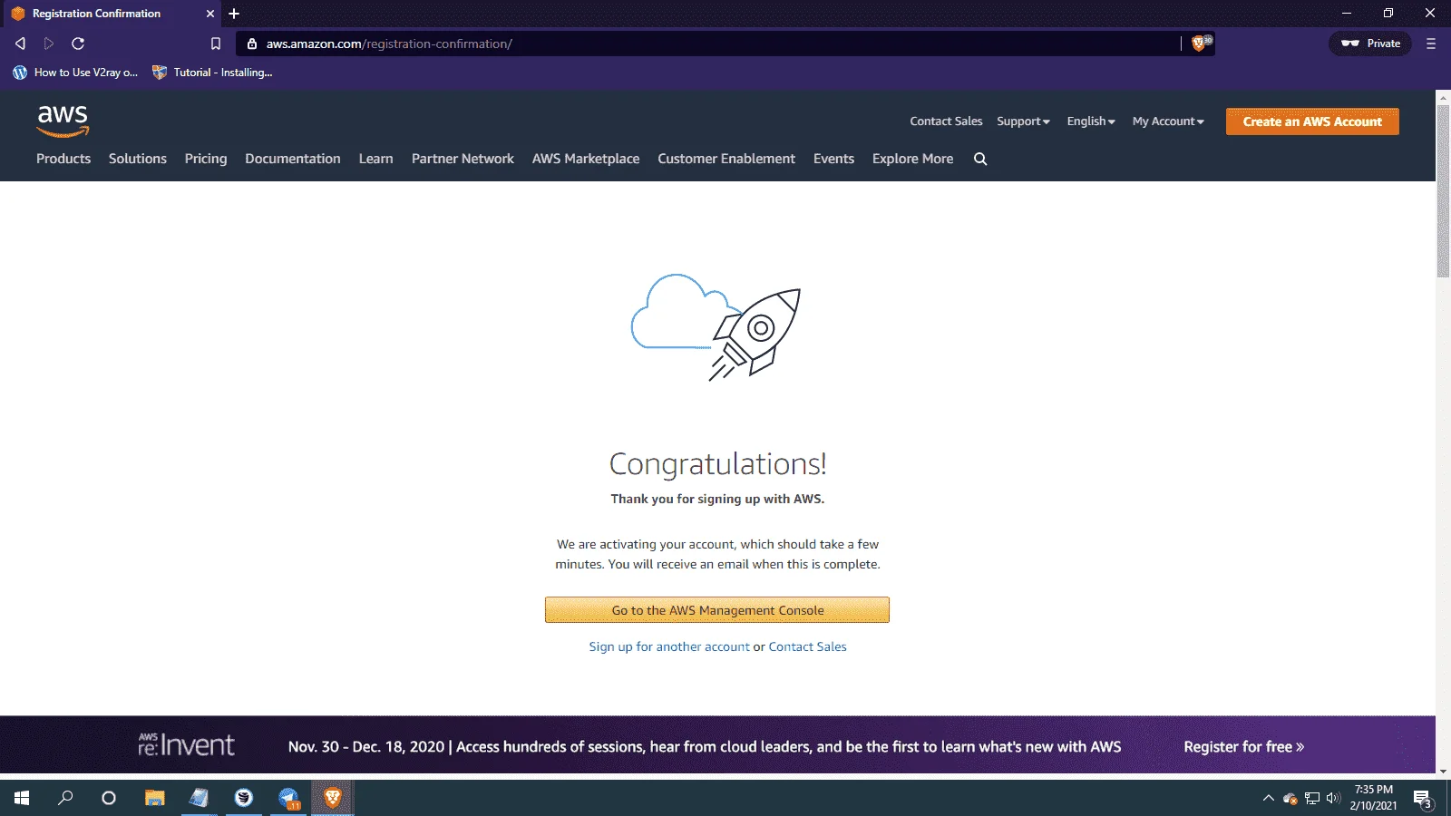Click the rocket and cloud illustration

716,326
